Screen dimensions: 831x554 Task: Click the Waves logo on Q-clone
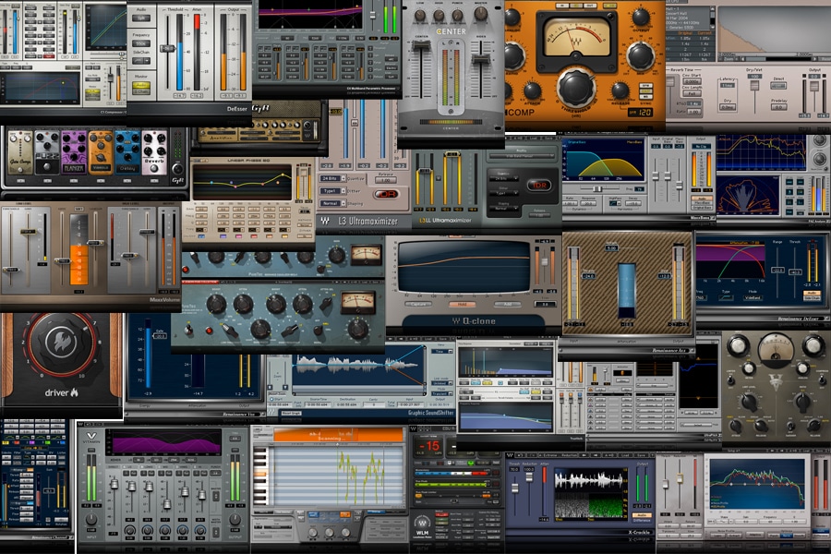click(x=456, y=320)
